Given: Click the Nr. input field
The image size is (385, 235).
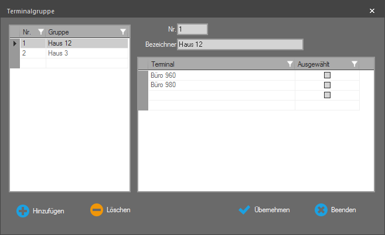Looking at the screenshot, I should tap(192, 29).
